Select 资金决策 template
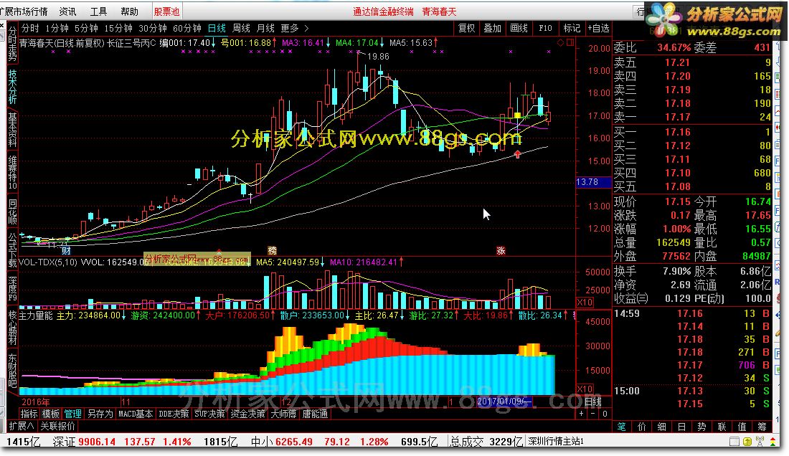789x456 pixels. tap(247, 414)
